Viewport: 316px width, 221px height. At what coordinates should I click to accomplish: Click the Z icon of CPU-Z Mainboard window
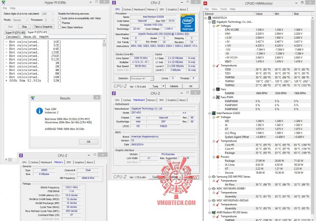point(114,93)
